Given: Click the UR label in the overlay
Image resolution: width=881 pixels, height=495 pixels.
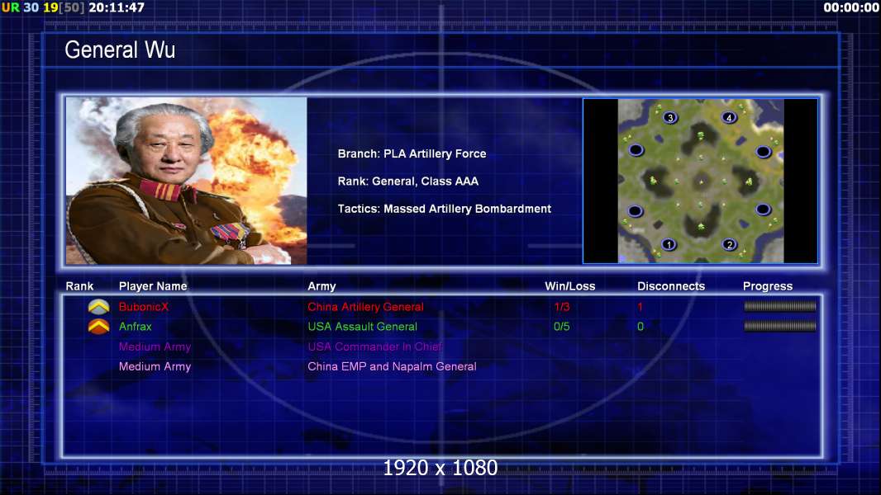Looking at the screenshot, I should [11, 8].
